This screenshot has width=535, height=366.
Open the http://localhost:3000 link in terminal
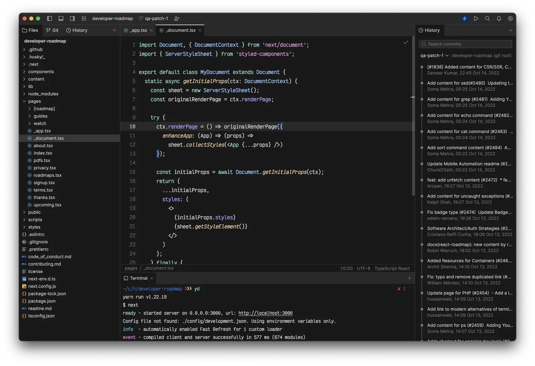[265, 313]
